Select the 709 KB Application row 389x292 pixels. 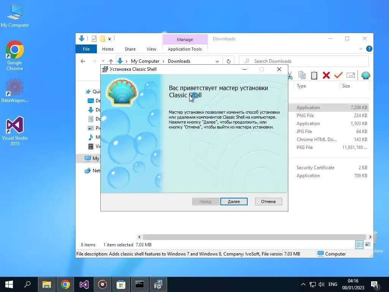[329, 176]
